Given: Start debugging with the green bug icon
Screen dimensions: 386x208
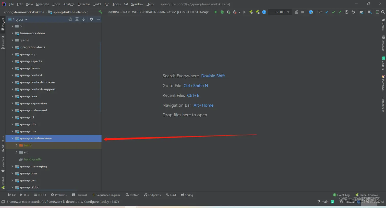Looking at the screenshot, I should (x=222, y=12).
